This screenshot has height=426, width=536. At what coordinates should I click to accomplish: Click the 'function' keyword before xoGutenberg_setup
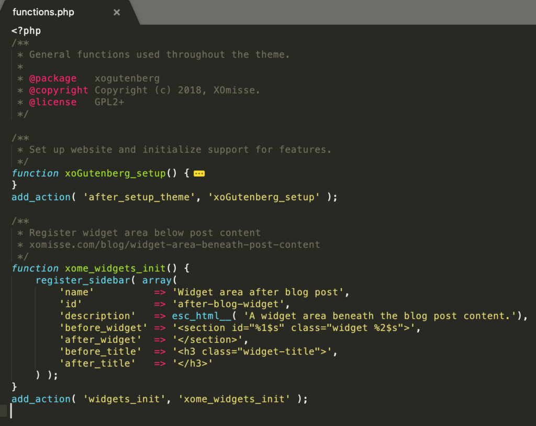point(35,174)
